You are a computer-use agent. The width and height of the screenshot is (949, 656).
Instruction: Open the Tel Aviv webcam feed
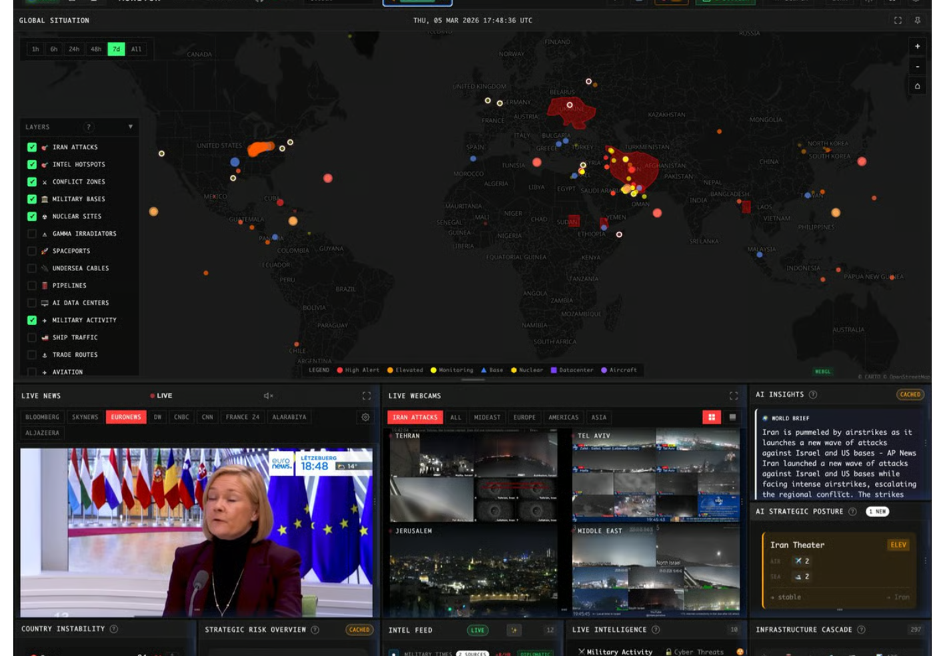coord(656,476)
